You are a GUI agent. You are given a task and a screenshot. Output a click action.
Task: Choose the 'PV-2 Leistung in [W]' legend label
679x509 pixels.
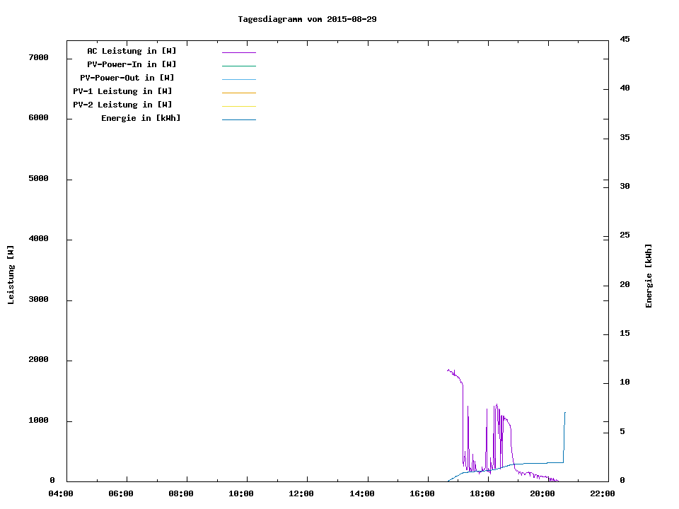[x=122, y=105]
